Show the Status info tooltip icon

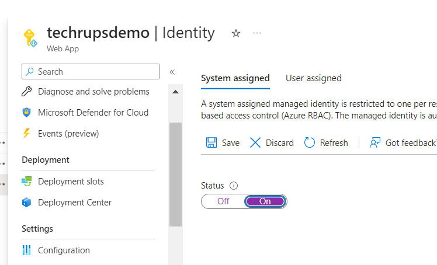[x=234, y=186]
